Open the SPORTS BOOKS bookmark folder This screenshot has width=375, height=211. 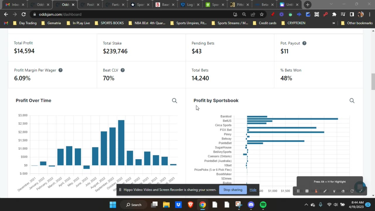click(109, 23)
